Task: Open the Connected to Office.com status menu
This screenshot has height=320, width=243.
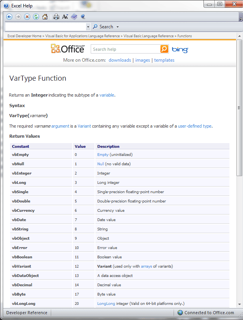Action: (x=206, y=313)
